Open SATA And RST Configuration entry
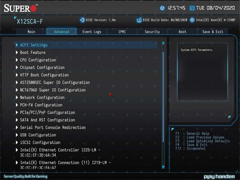 pyautogui.click(x=86, y=120)
